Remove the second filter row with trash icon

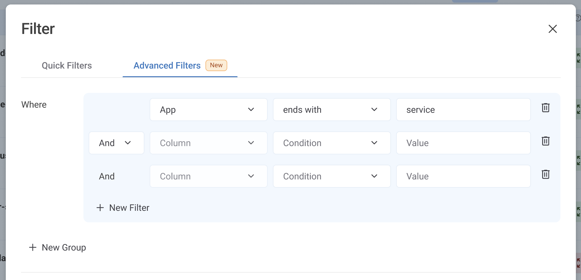tap(545, 141)
